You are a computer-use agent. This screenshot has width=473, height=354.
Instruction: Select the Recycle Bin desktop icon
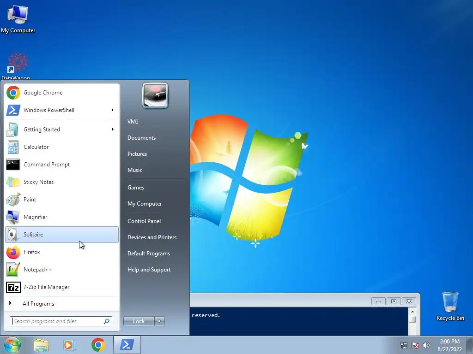pos(450,306)
